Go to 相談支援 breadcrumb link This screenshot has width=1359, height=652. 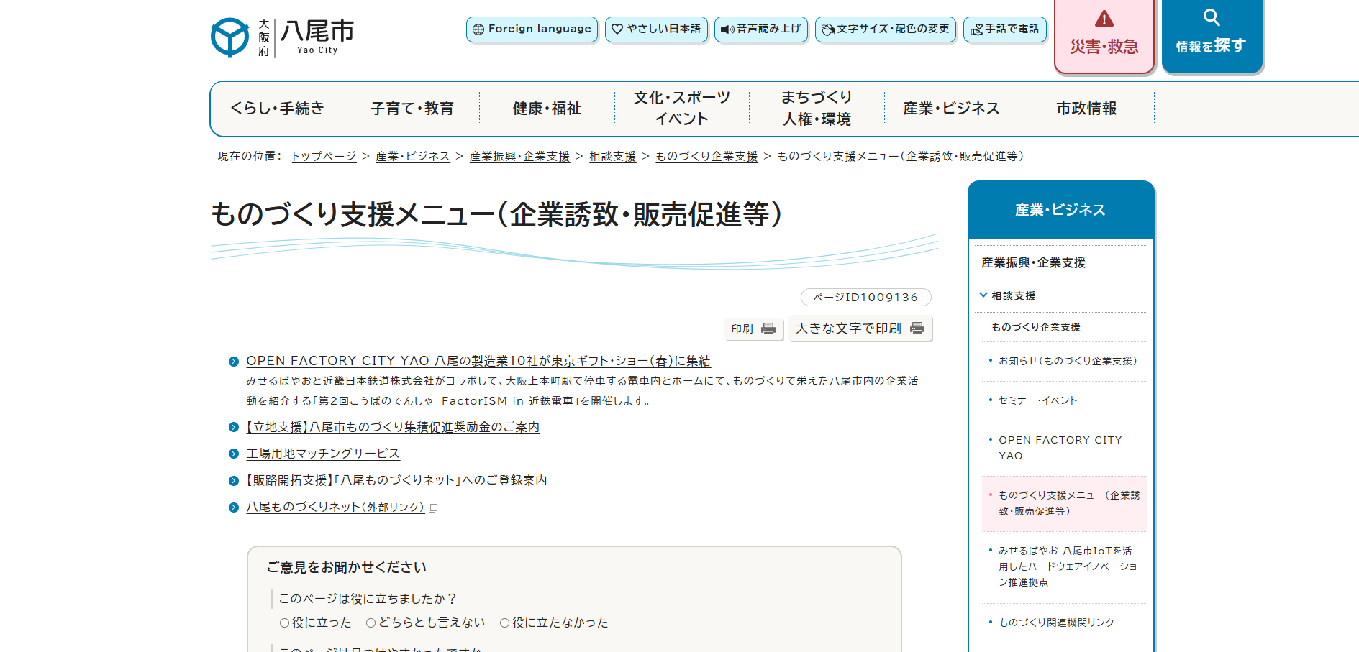613,156
